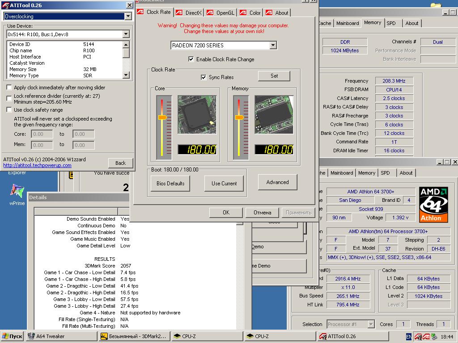Click the ATI icon on the Color tab
The width and height of the screenshot is (458, 343).
point(243,13)
